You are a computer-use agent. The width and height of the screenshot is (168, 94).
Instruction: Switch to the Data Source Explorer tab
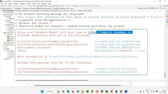pyautogui.click(x=44, y=9)
